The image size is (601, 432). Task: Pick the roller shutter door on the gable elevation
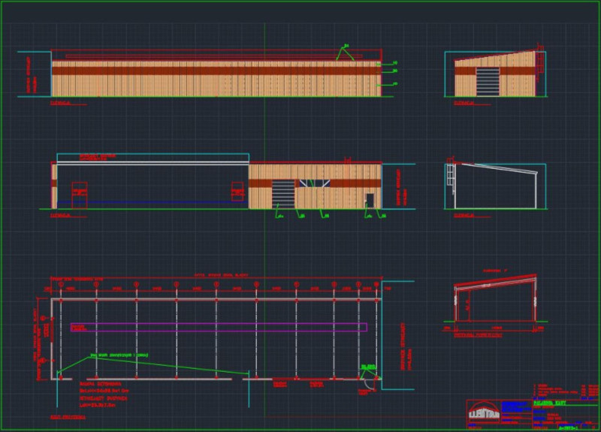click(x=488, y=82)
